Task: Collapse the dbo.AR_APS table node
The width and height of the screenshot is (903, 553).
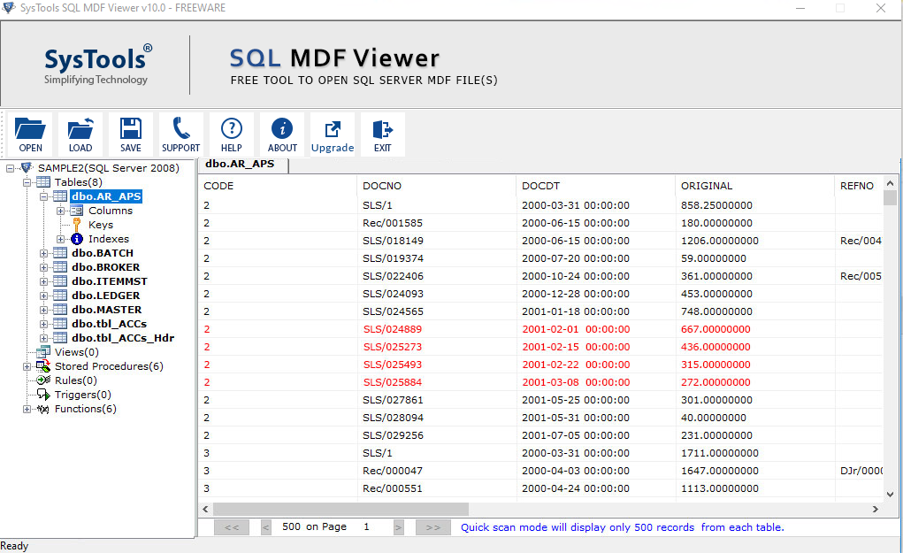Action: [x=43, y=196]
